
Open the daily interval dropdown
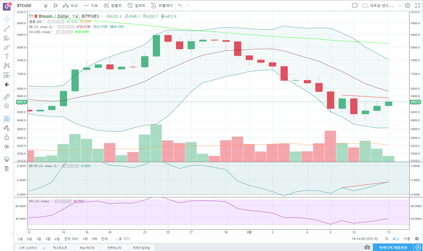[x=46, y=5]
